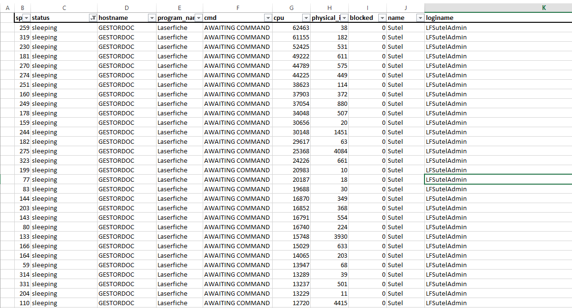The width and height of the screenshot is (572, 308).
Task: Select Sutel cell in the sp 251 row
Action: pyautogui.click(x=405, y=84)
